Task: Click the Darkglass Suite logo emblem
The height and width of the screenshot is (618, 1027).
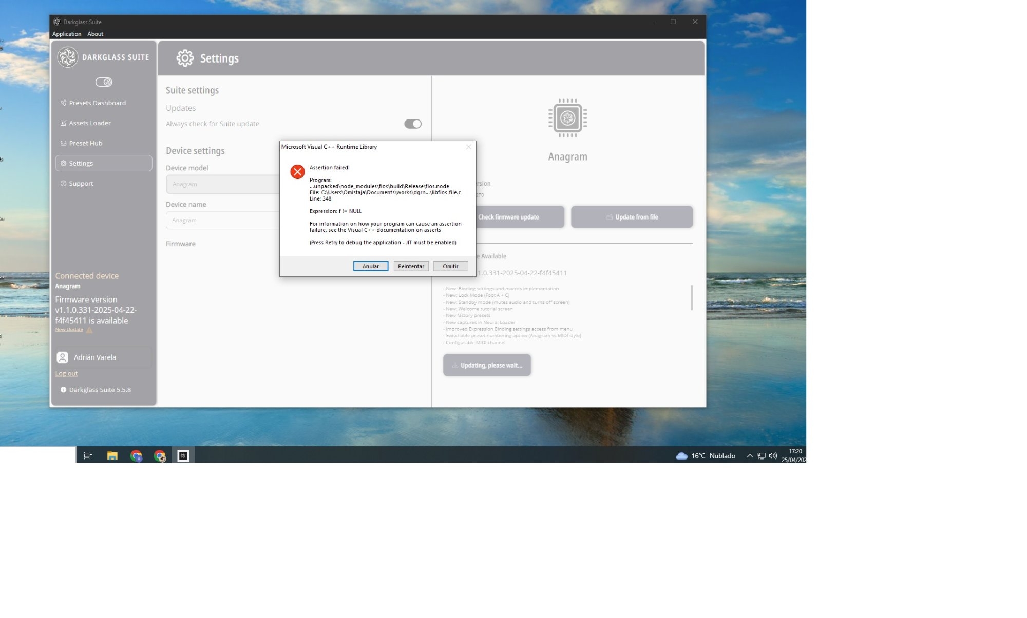Action: click(67, 57)
